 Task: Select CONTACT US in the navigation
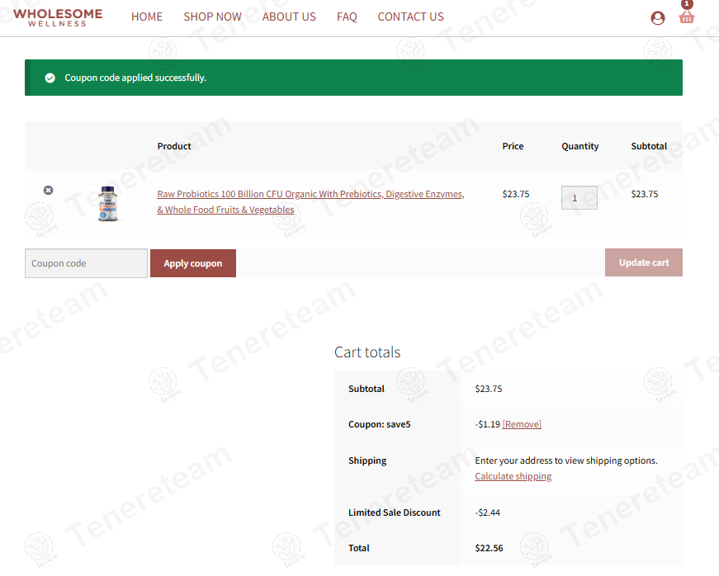coord(410,17)
